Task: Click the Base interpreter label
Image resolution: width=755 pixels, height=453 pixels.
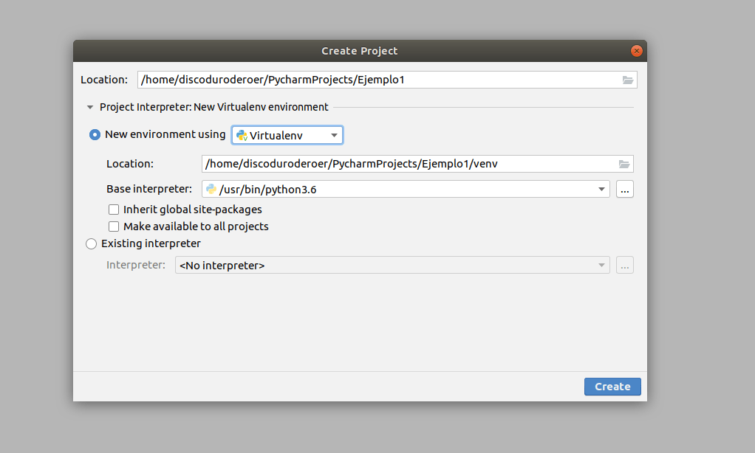Action: click(149, 189)
